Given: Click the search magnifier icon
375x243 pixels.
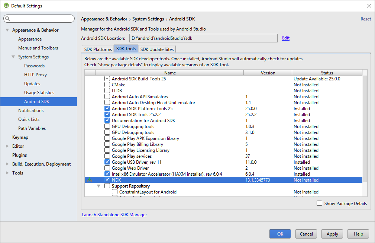Looking at the screenshot, I should [8, 19].
